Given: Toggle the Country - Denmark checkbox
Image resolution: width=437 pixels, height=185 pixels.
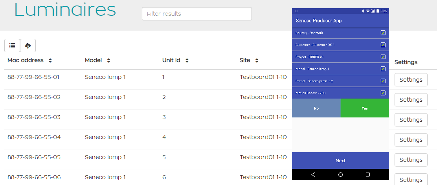Looking at the screenshot, I should coord(383,33).
